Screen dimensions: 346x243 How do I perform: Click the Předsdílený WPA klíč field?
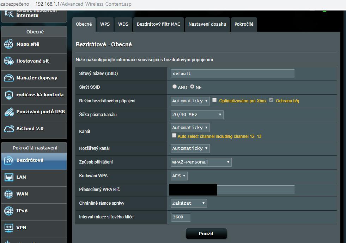click(233, 190)
